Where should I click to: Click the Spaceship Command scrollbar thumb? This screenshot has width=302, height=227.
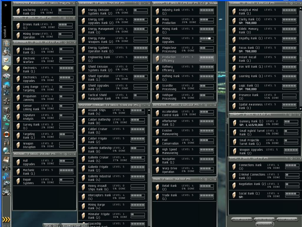pyautogui.click(x=149, y=170)
